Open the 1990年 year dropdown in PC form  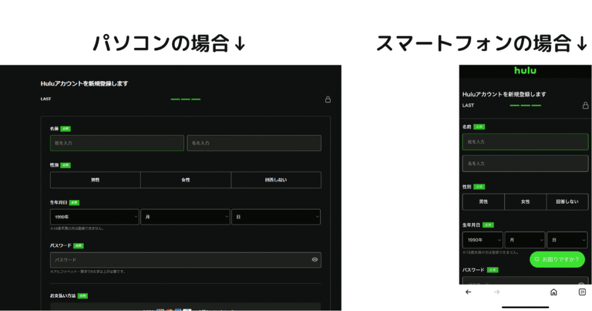94,217
